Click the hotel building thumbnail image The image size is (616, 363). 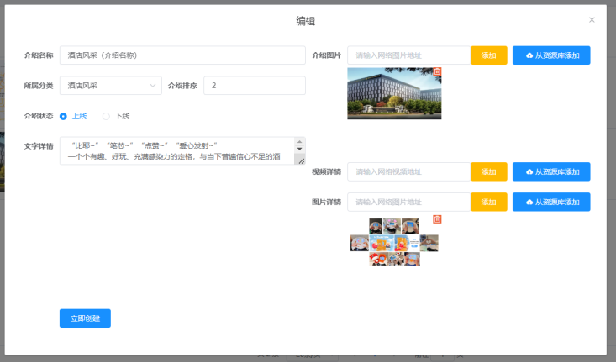tap(393, 94)
